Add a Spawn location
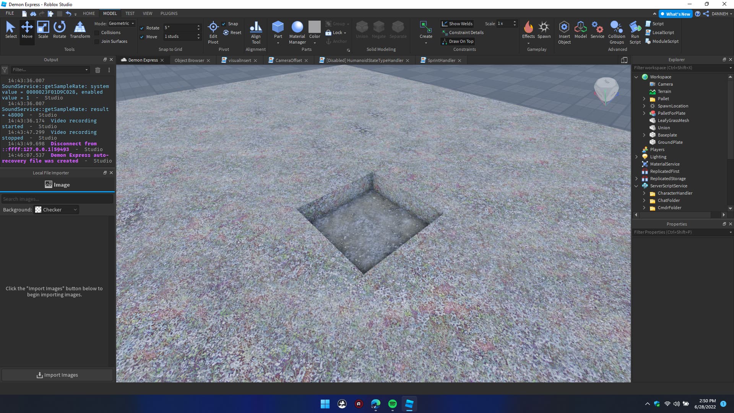This screenshot has width=734, height=413. [544, 30]
